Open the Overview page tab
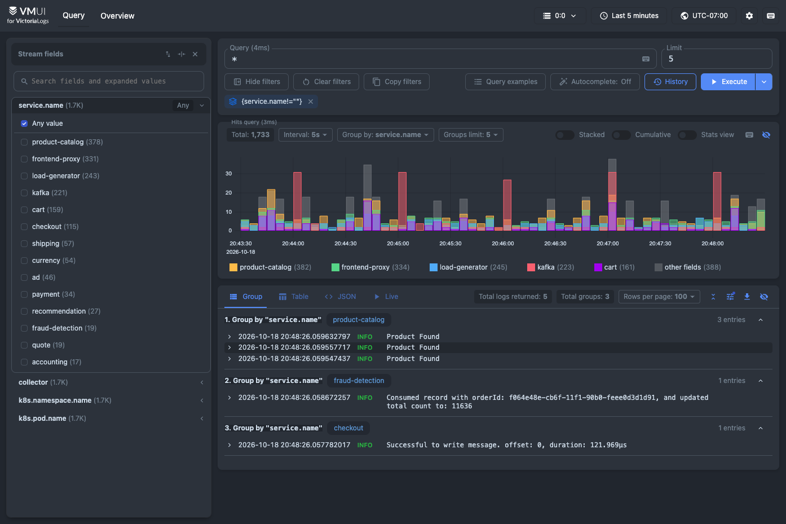The image size is (786, 524). click(117, 16)
